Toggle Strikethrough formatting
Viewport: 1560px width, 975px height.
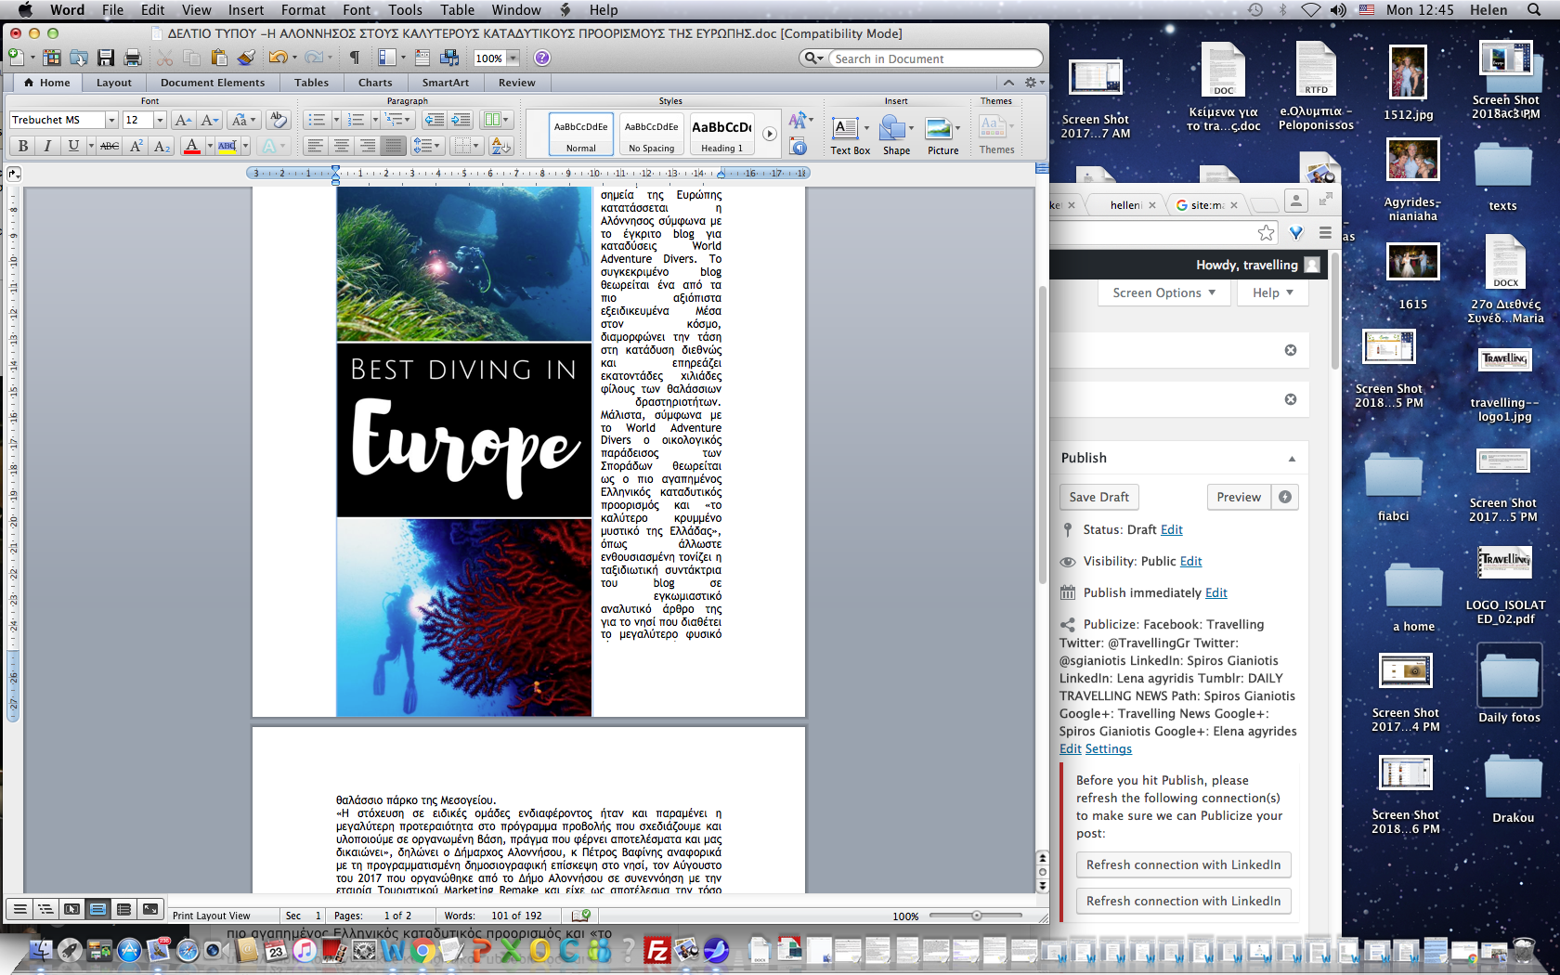pyautogui.click(x=110, y=146)
